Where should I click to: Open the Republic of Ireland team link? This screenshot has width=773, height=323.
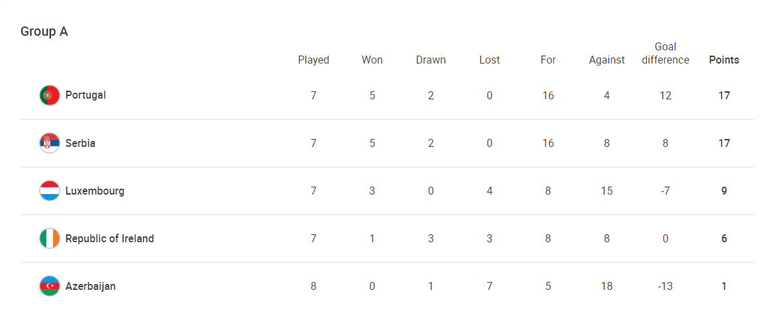[109, 239]
